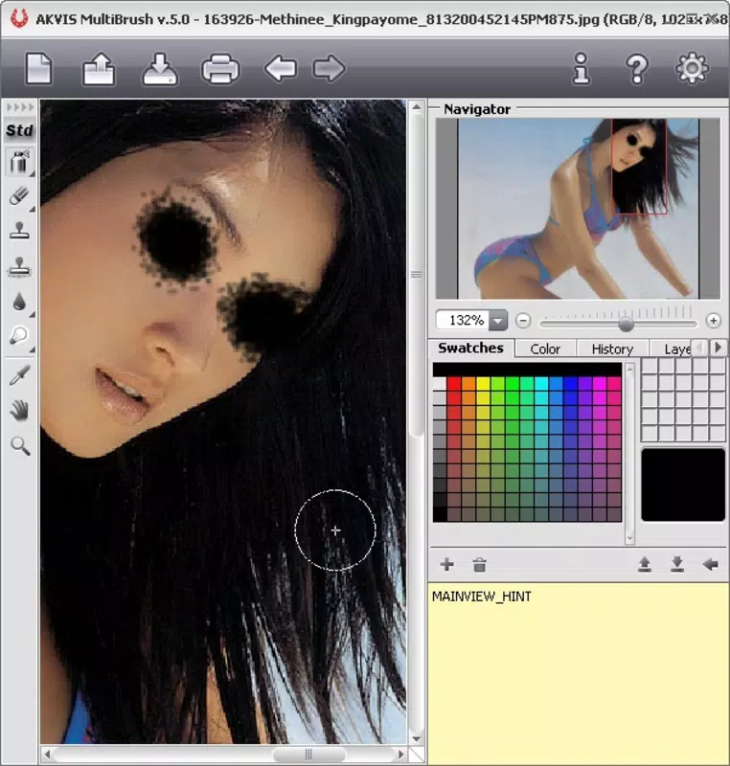Load swatches with the upload icon
This screenshot has height=766, width=730.
coord(645,565)
